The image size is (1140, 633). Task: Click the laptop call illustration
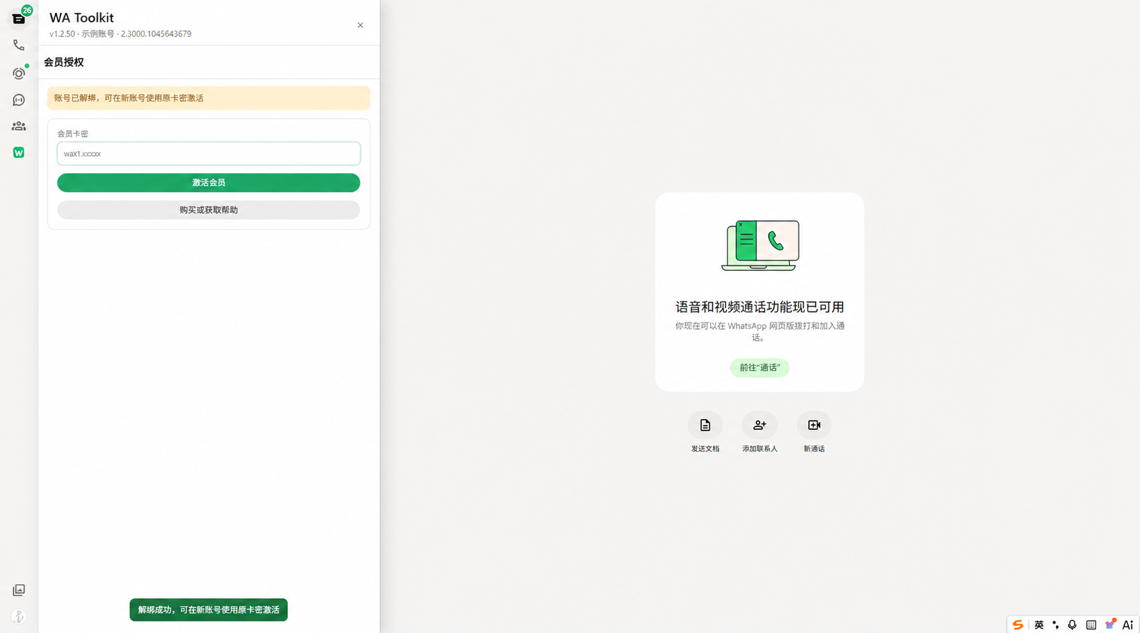760,245
